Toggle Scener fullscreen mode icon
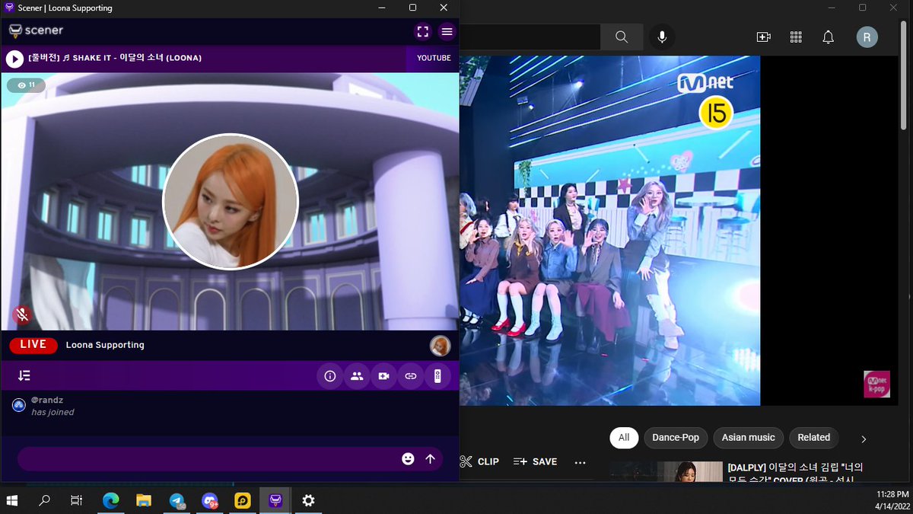 (x=422, y=31)
